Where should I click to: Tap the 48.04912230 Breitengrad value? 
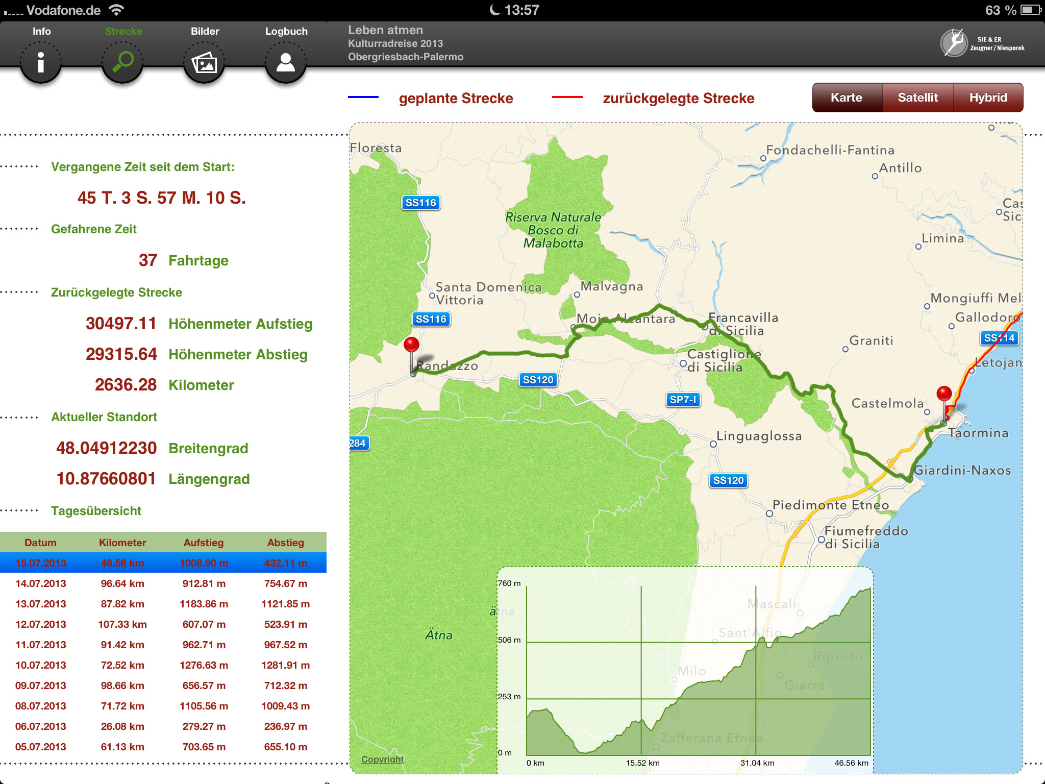point(107,448)
